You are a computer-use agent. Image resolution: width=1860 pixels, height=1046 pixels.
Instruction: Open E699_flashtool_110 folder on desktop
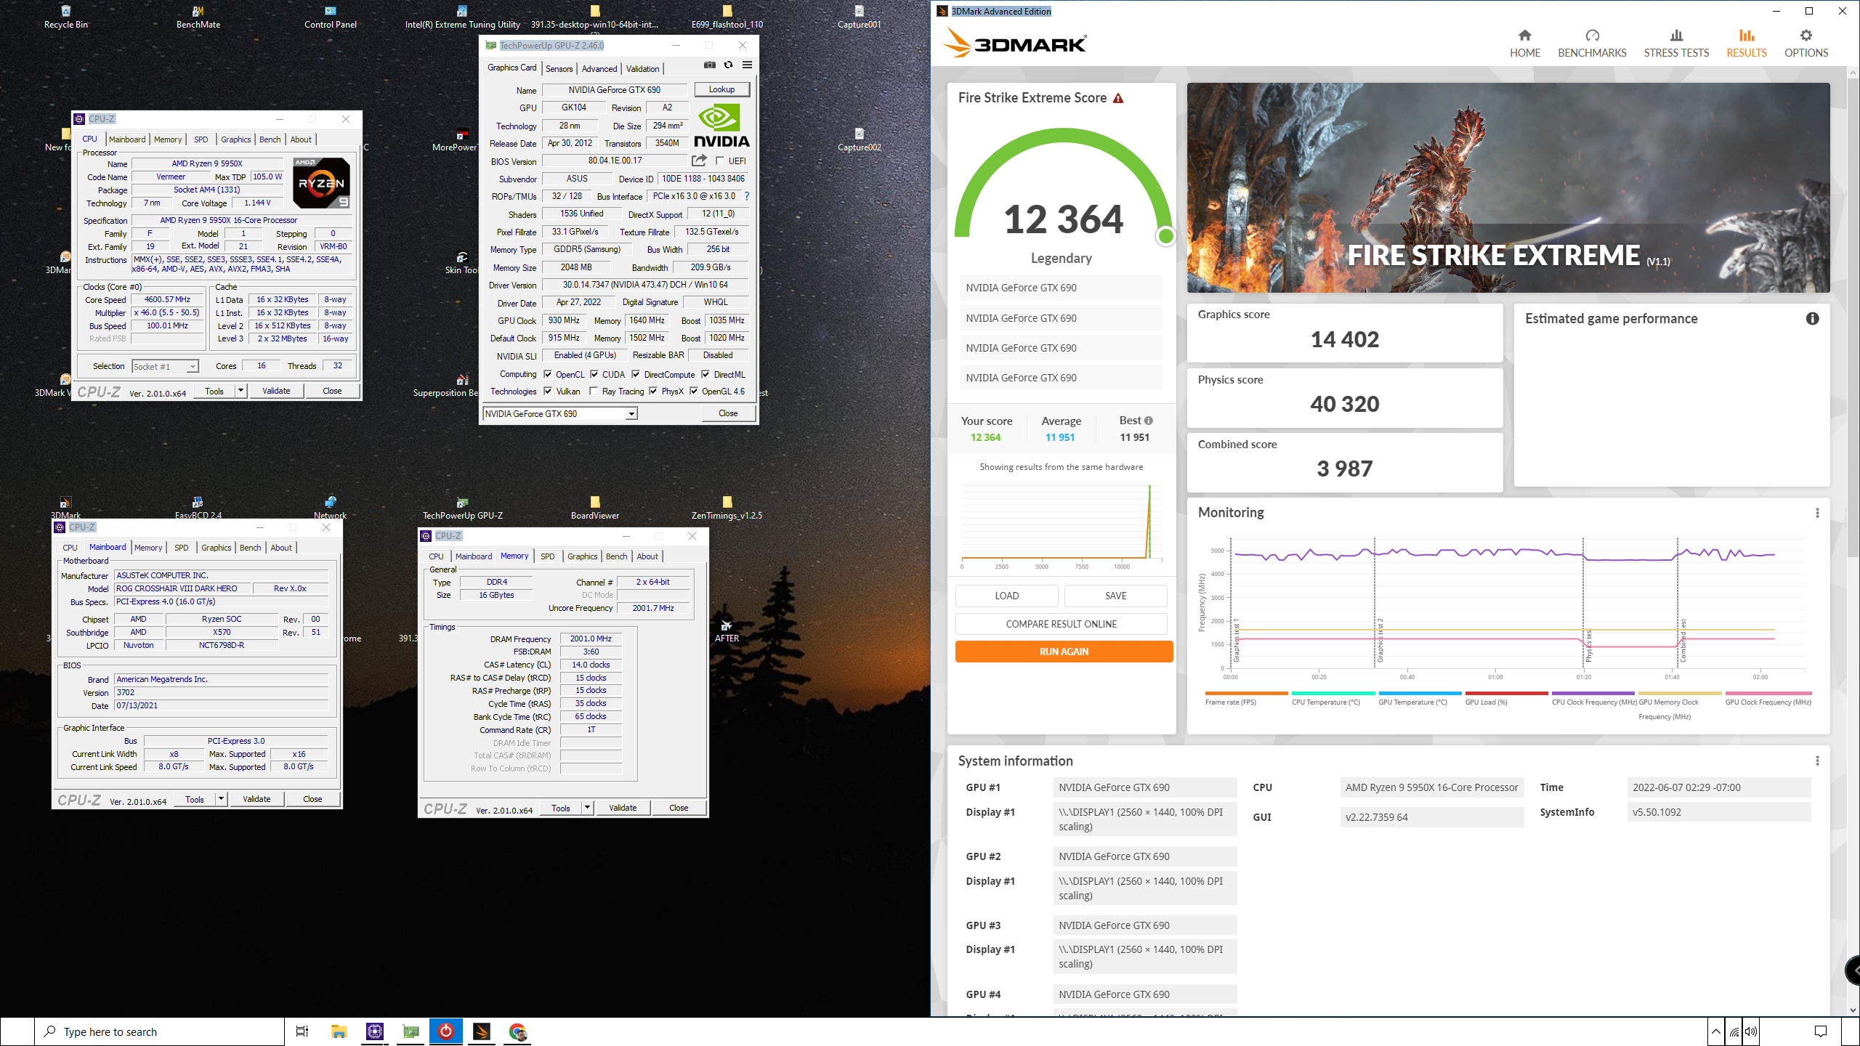[727, 17]
